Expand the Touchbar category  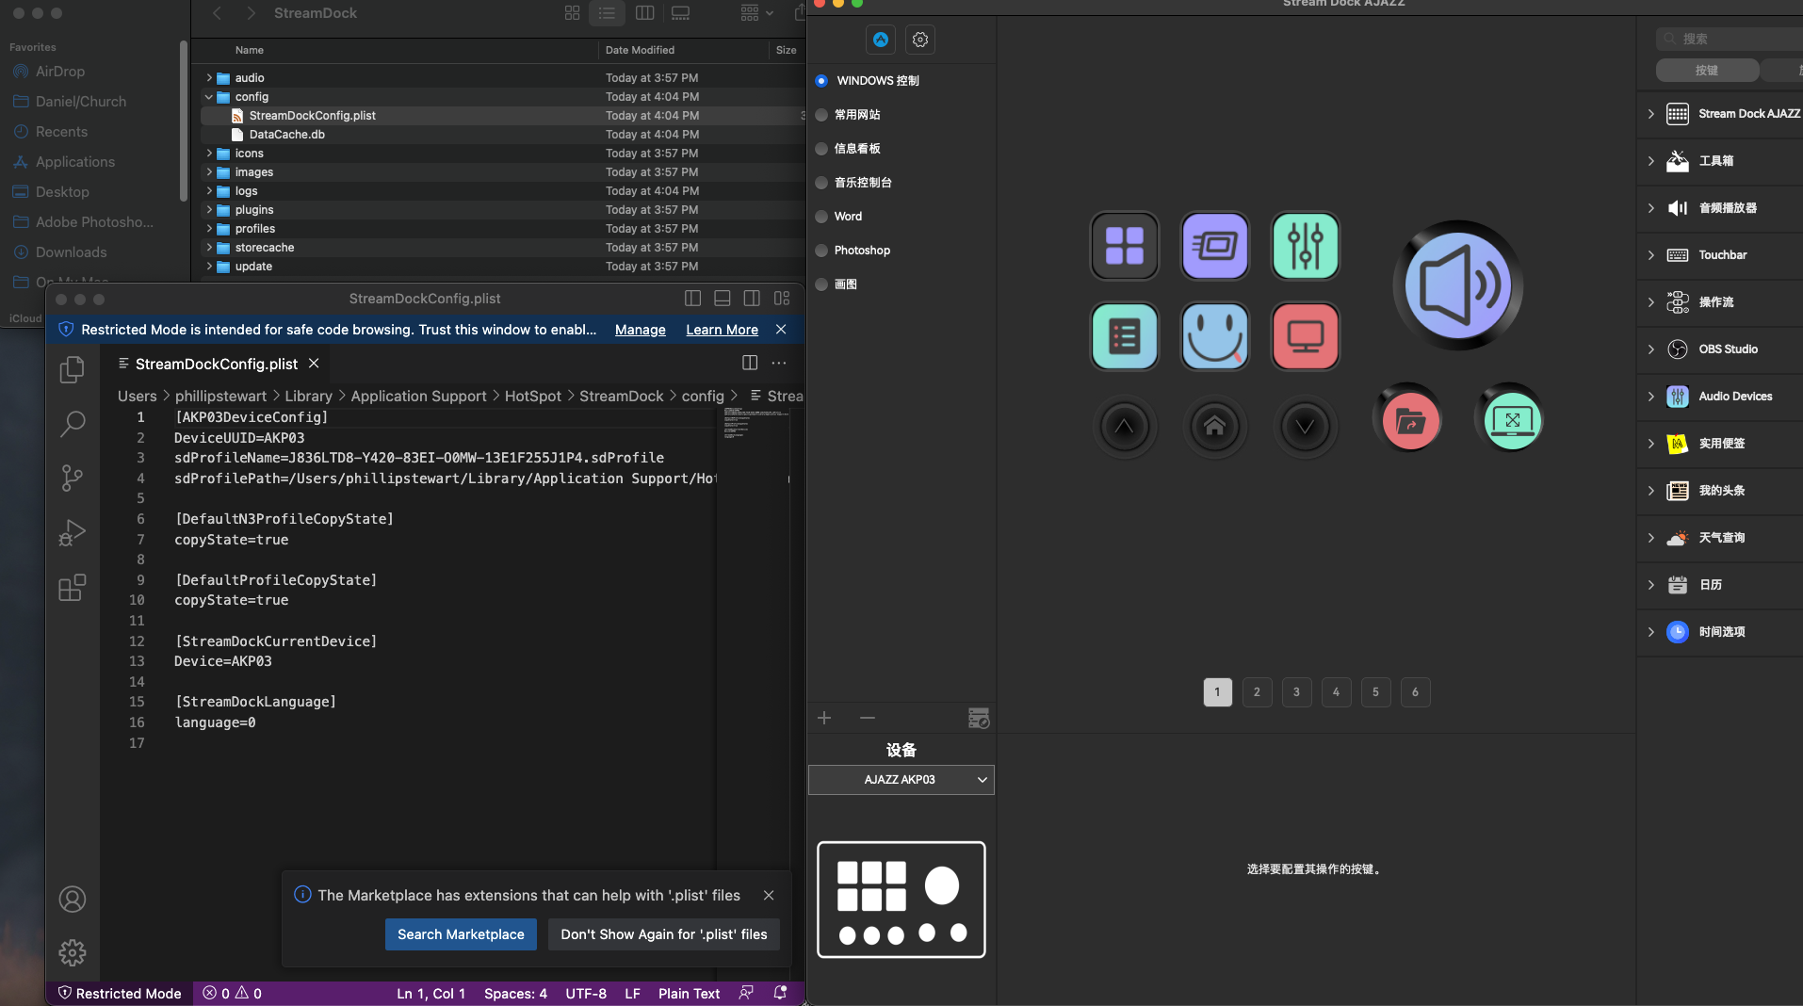tap(1651, 255)
